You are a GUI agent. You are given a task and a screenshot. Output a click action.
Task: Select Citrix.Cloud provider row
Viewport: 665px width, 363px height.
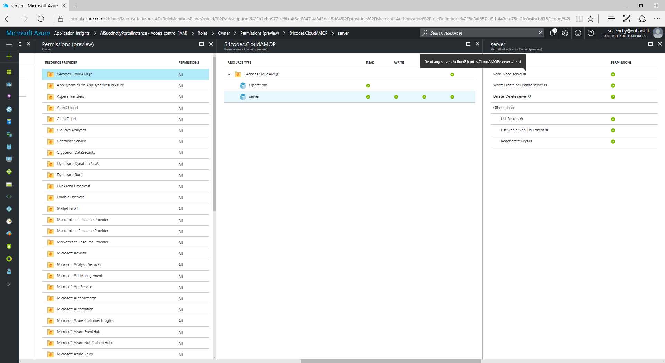pos(125,119)
